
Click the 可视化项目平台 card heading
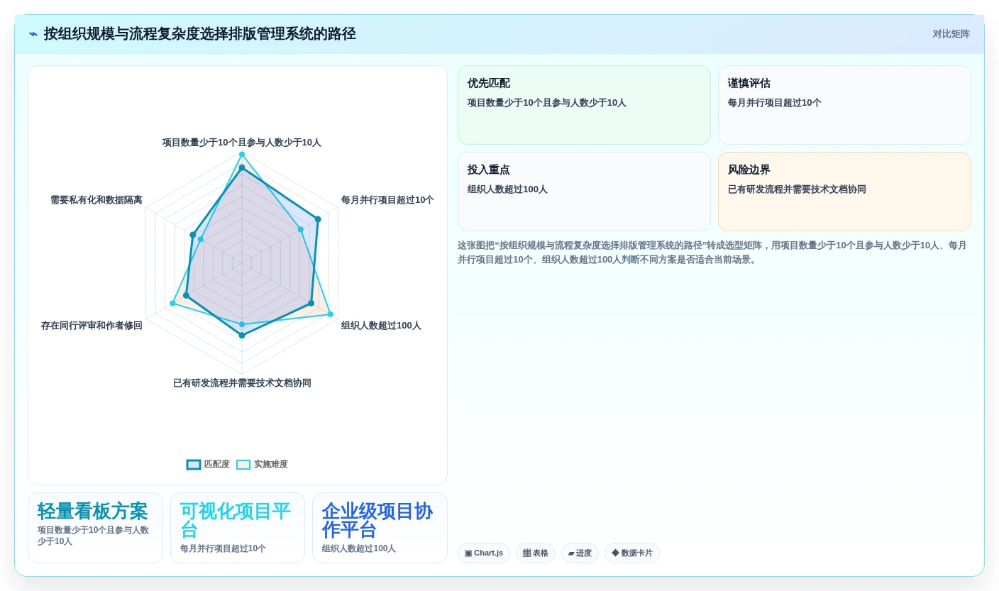tap(236, 521)
